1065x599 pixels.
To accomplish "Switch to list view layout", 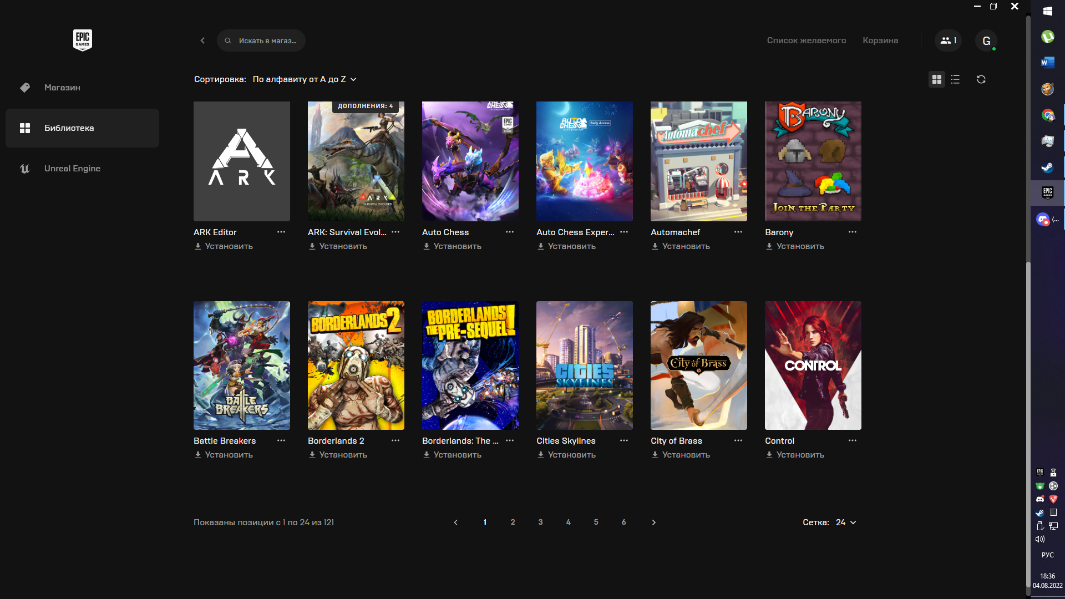I will 955,79.
